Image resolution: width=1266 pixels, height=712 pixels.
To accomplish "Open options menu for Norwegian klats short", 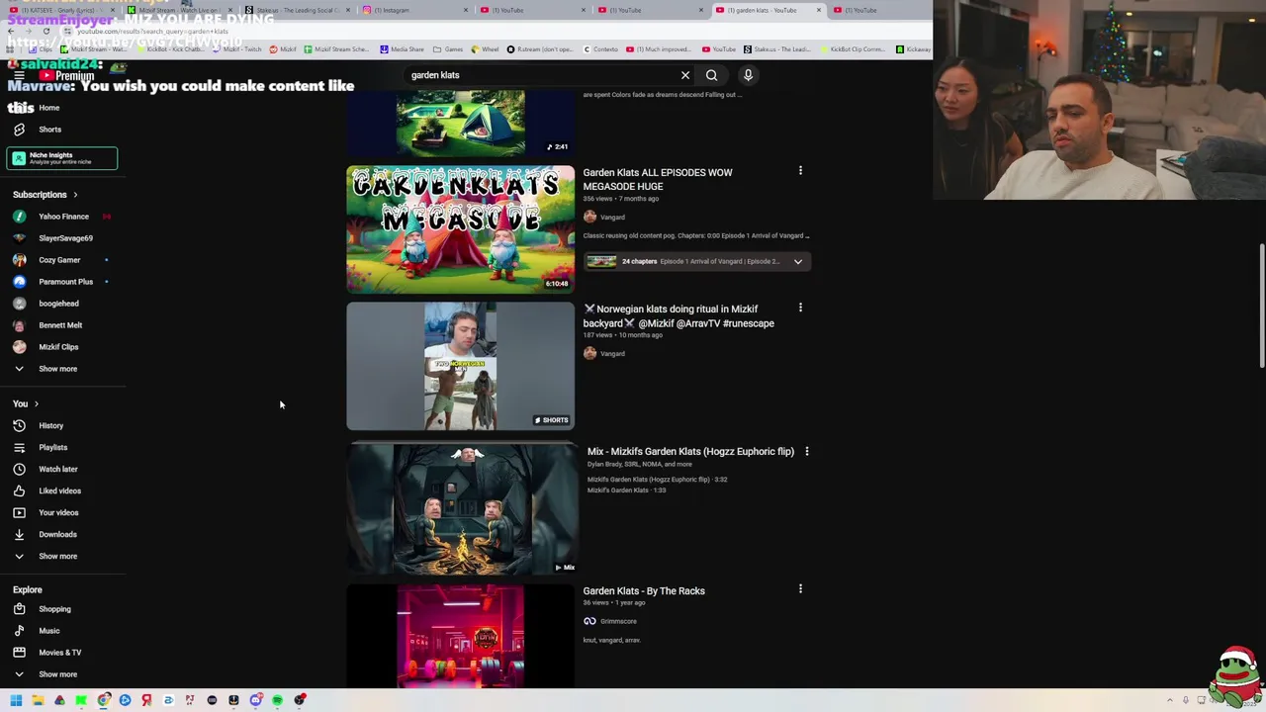I will [800, 309].
